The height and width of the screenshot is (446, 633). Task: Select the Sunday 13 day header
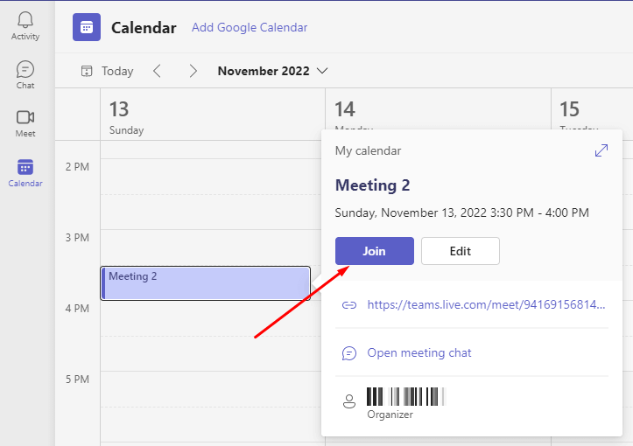tap(127, 117)
